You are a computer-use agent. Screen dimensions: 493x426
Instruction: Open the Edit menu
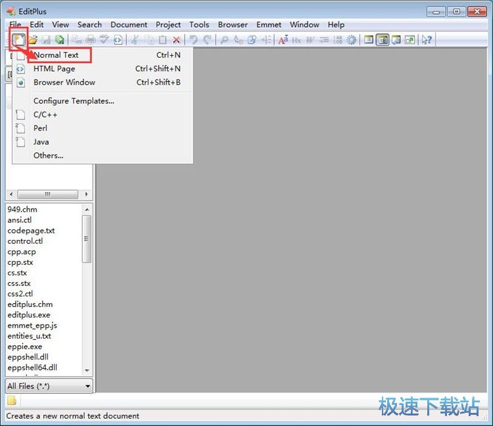point(36,24)
